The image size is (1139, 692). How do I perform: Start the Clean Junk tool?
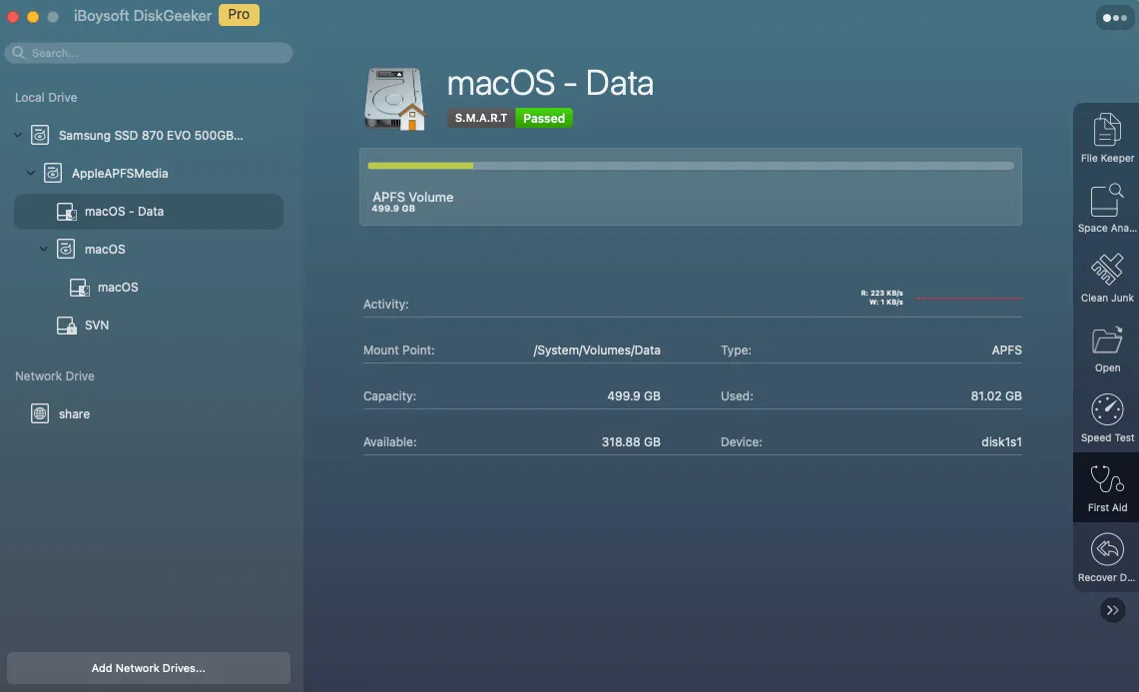(1106, 278)
